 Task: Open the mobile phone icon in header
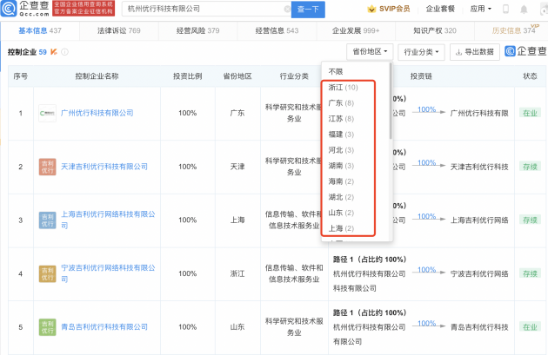[505, 9]
